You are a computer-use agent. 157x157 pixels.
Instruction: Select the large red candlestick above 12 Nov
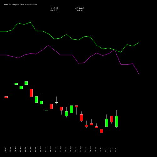click(x=31, y=93)
